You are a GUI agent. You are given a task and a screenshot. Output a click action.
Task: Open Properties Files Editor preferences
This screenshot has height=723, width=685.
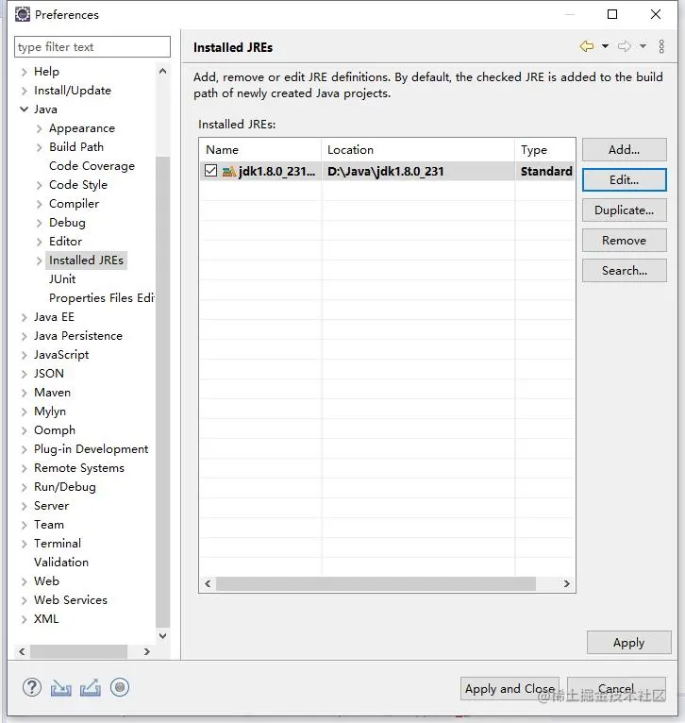tap(101, 298)
